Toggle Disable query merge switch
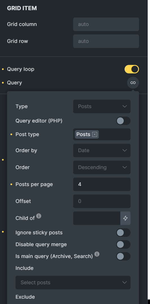 (x=123, y=244)
